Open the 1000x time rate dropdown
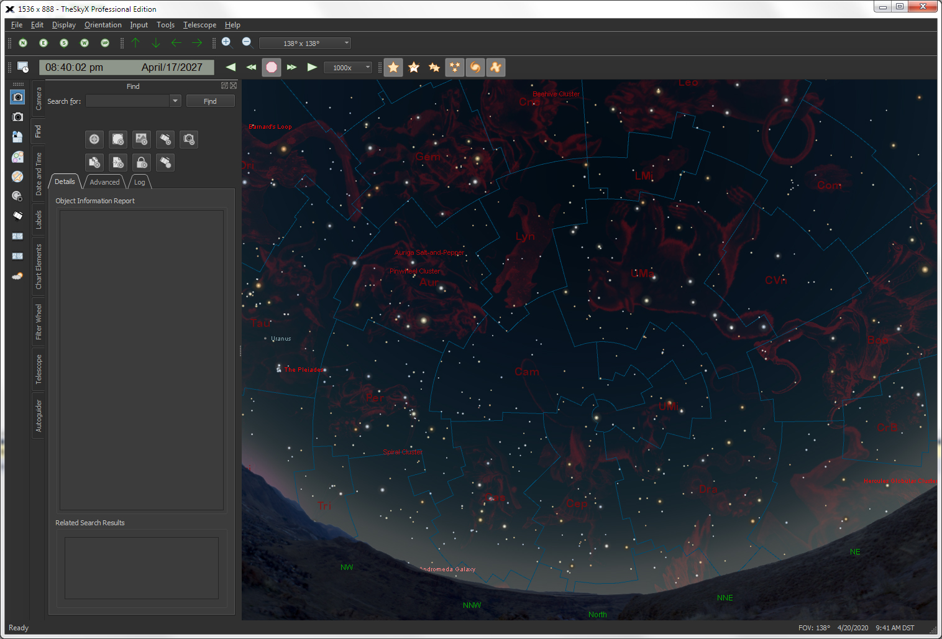Viewport: 942px width, 639px height. [x=348, y=68]
